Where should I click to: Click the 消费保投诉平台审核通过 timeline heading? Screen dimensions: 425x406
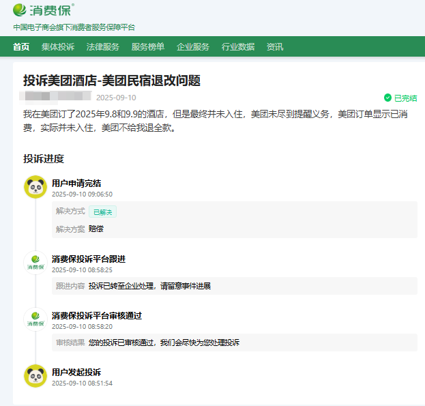(x=97, y=315)
